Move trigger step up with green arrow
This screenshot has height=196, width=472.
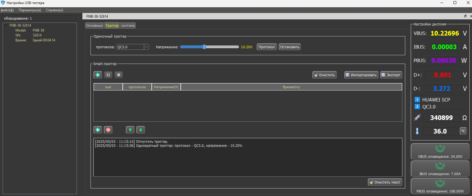pyautogui.click(x=130, y=130)
